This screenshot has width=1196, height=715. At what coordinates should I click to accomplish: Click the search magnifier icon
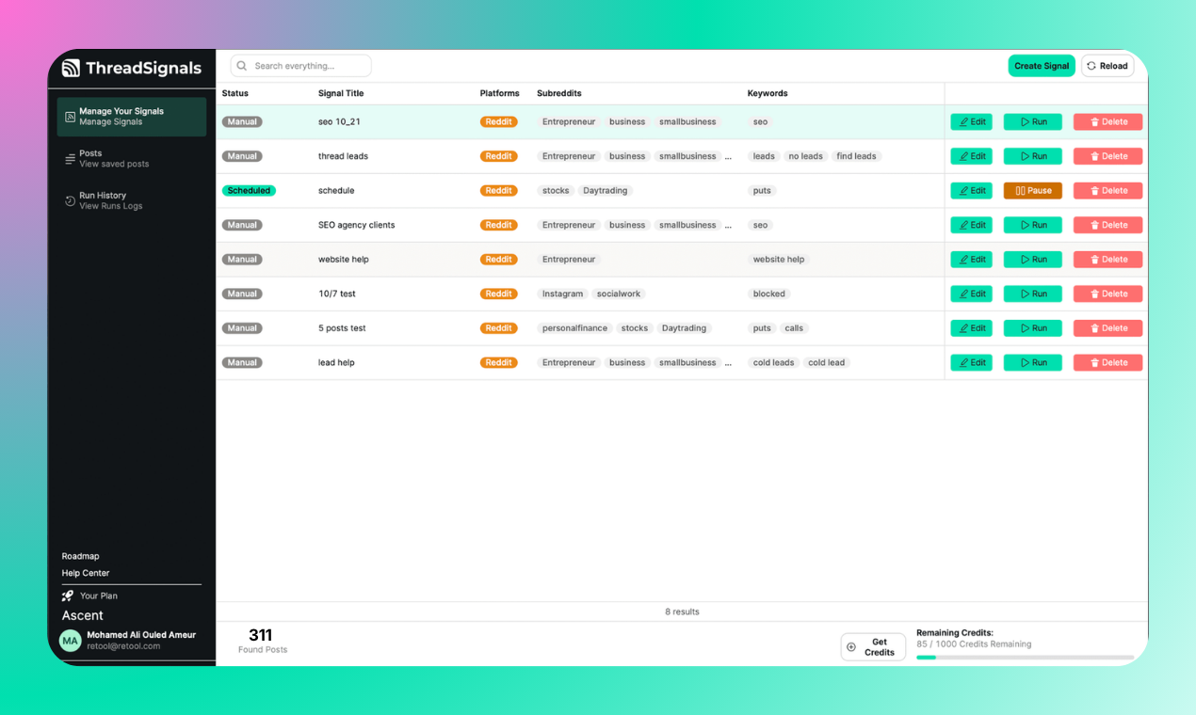pos(241,66)
